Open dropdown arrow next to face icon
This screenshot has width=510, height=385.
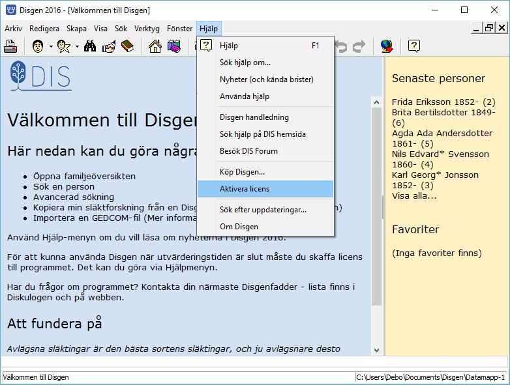51,46
